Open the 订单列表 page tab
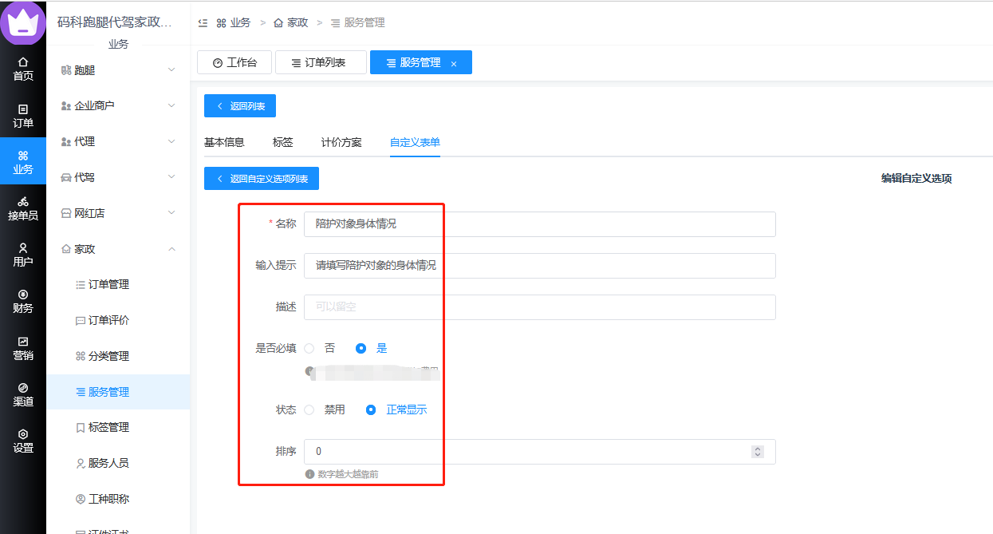The image size is (993, 534). pyautogui.click(x=320, y=62)
